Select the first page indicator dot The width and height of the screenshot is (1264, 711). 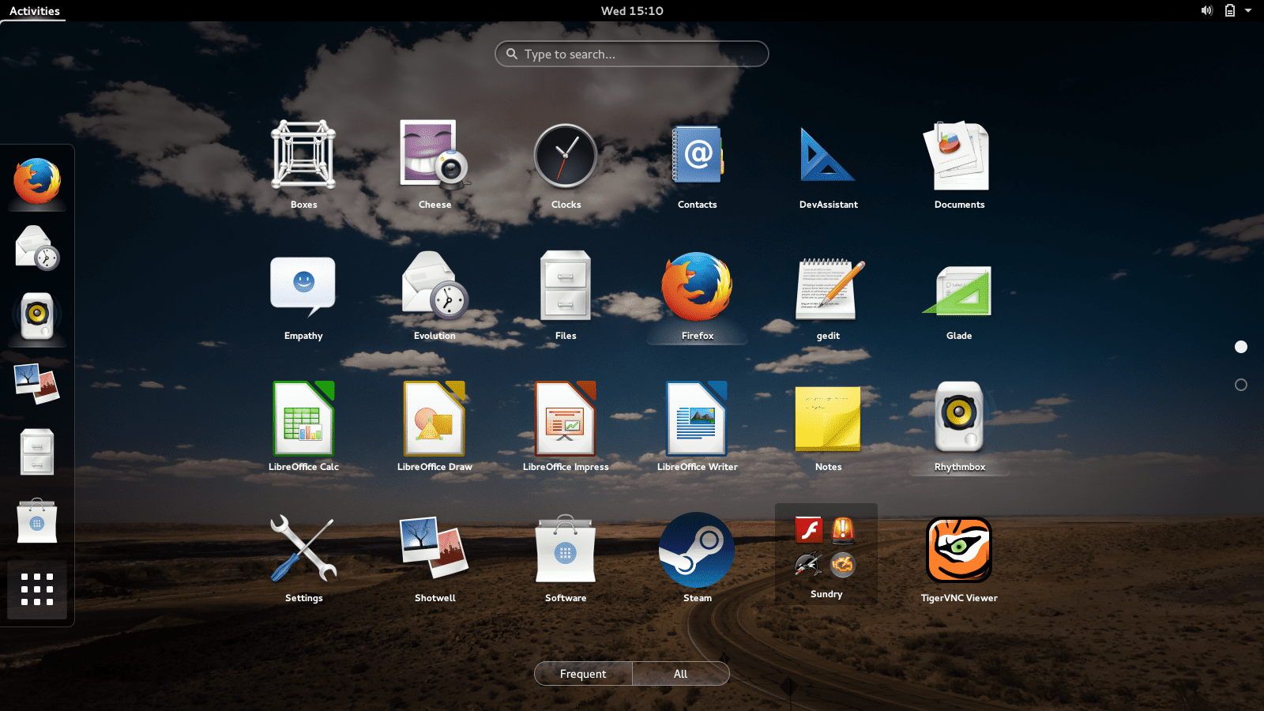[x=1241, y=347]
